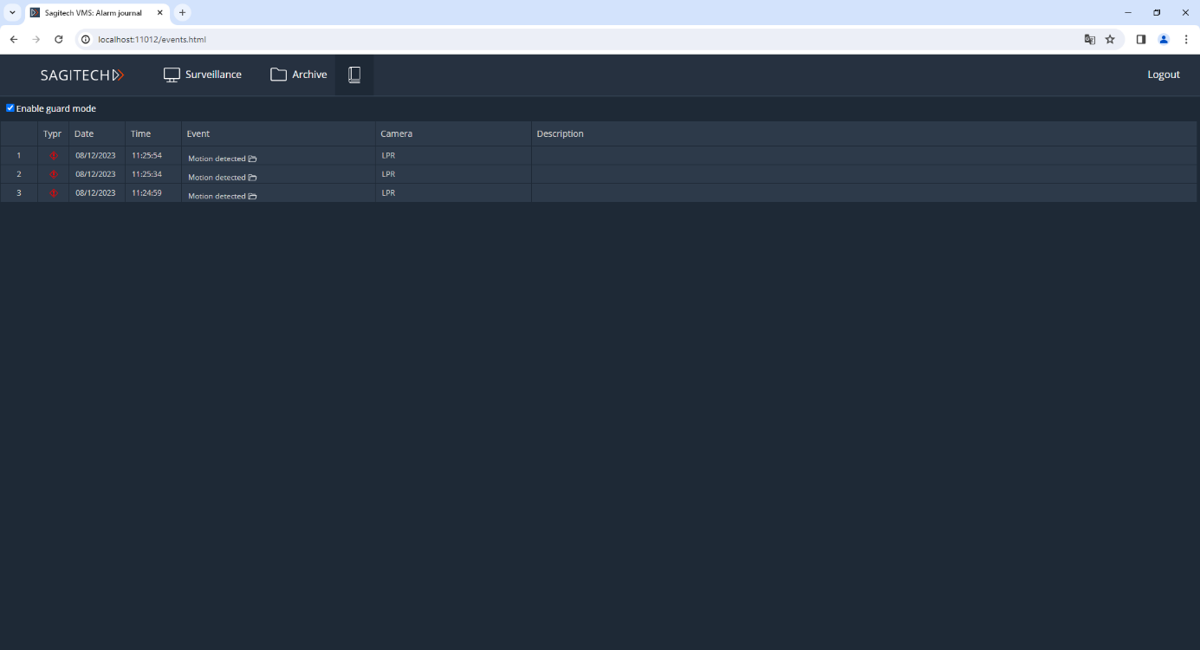Click red alarm type icon in row 1
Viewport: 1200px width, 650px height.
(53, 156)
